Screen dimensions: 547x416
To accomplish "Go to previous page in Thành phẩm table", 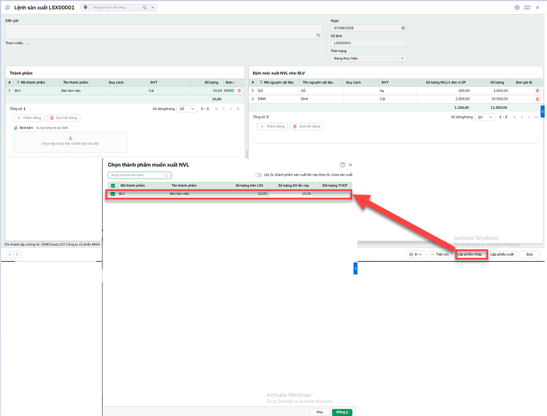I will point(224,109).
